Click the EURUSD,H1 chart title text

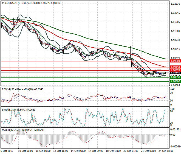(x=12, y=3)
